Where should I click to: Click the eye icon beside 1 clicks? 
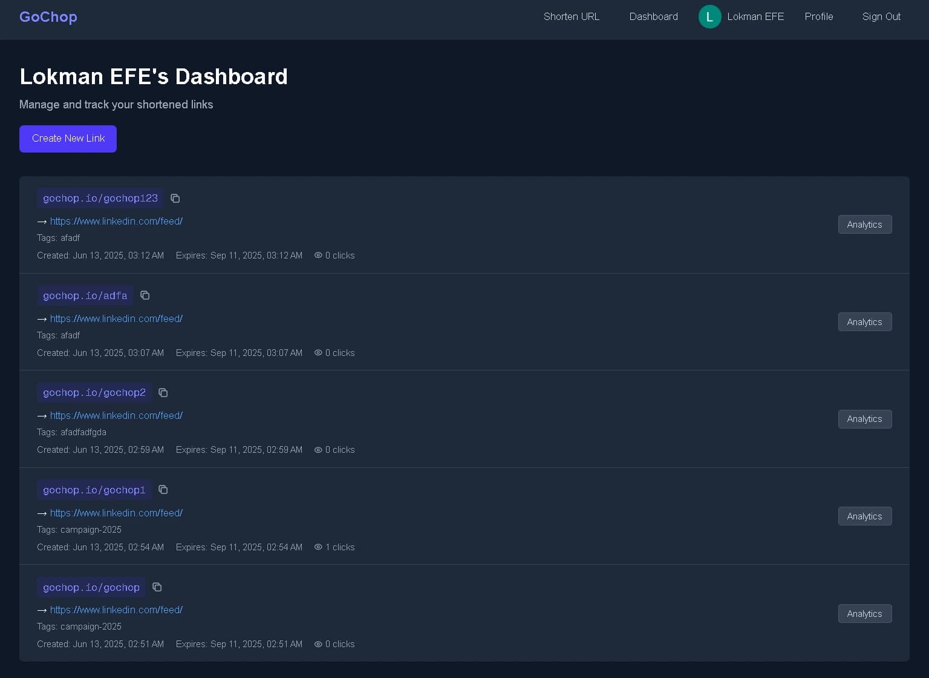318,547
